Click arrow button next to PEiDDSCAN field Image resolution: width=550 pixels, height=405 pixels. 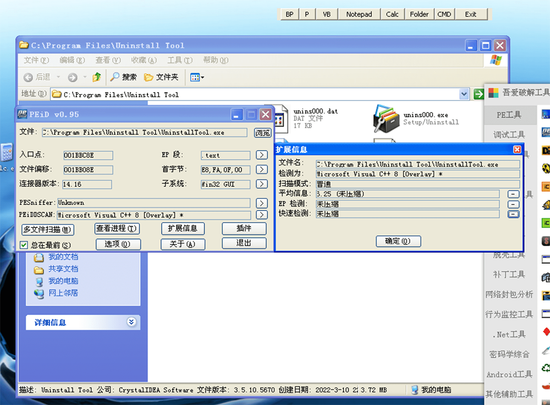262,215
